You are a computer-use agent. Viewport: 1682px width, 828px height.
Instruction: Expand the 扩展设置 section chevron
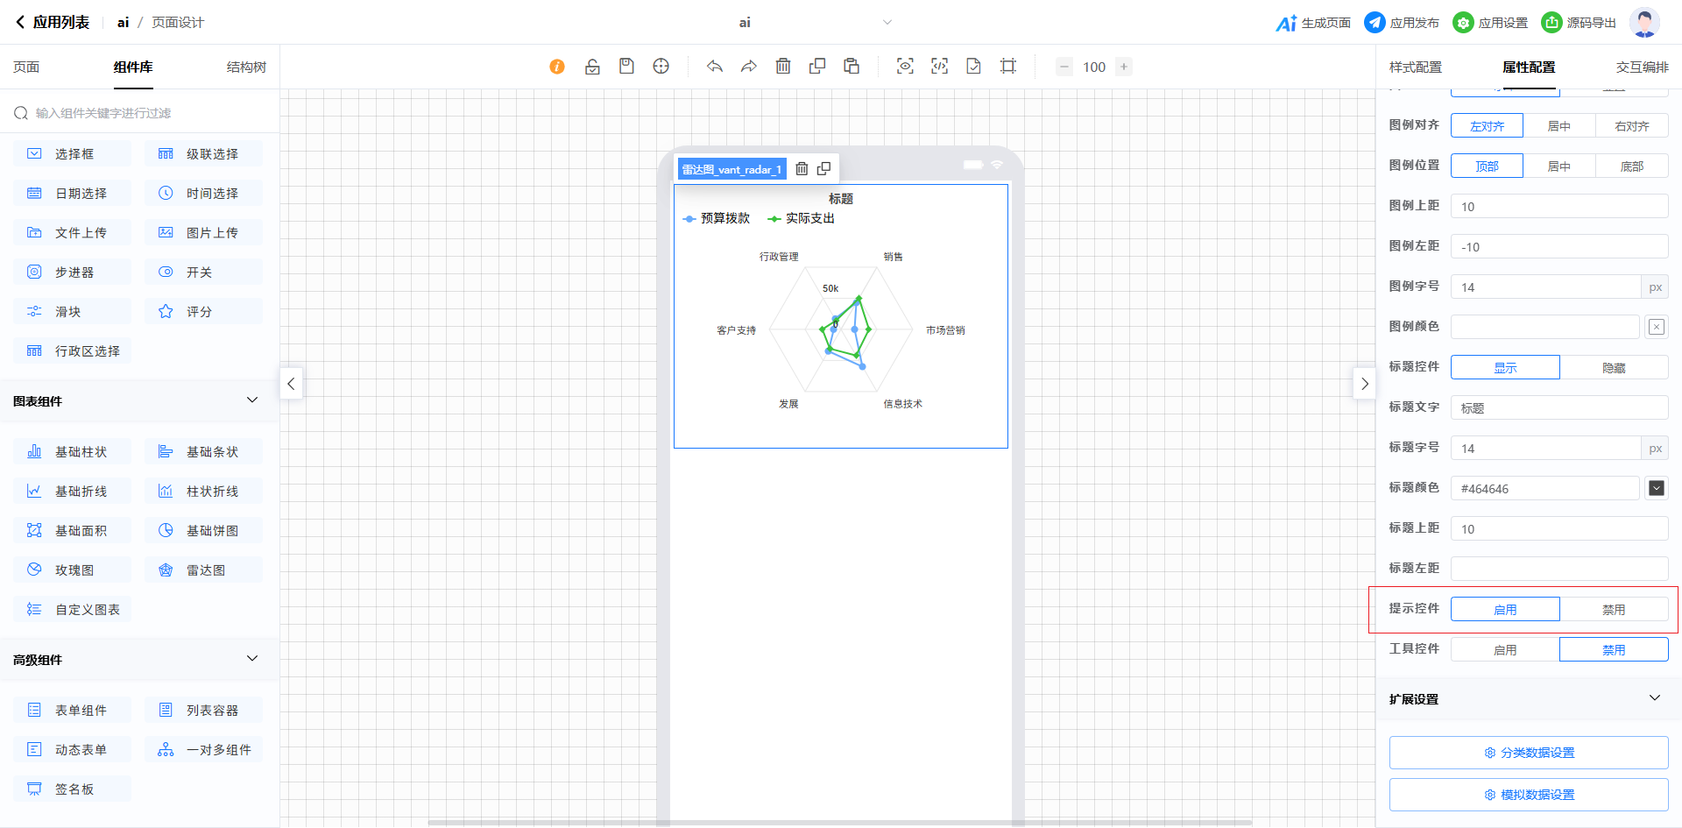point(1654,698)
